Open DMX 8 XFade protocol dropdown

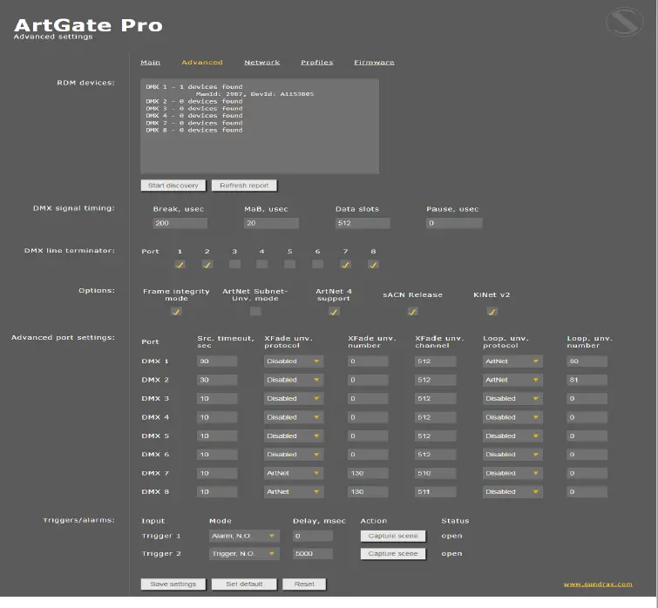coord(294,491)
